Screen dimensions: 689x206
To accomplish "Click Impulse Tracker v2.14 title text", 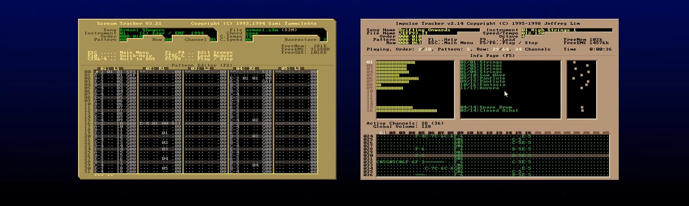I will point(430,23).
